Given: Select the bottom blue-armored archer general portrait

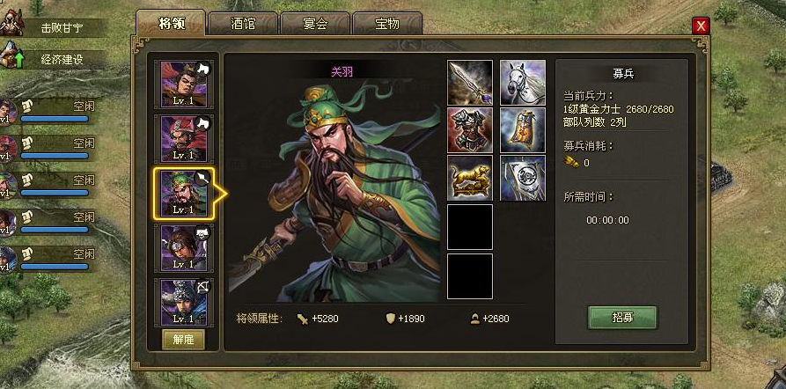Looking at the screenshot, I should tap(183, 302).
